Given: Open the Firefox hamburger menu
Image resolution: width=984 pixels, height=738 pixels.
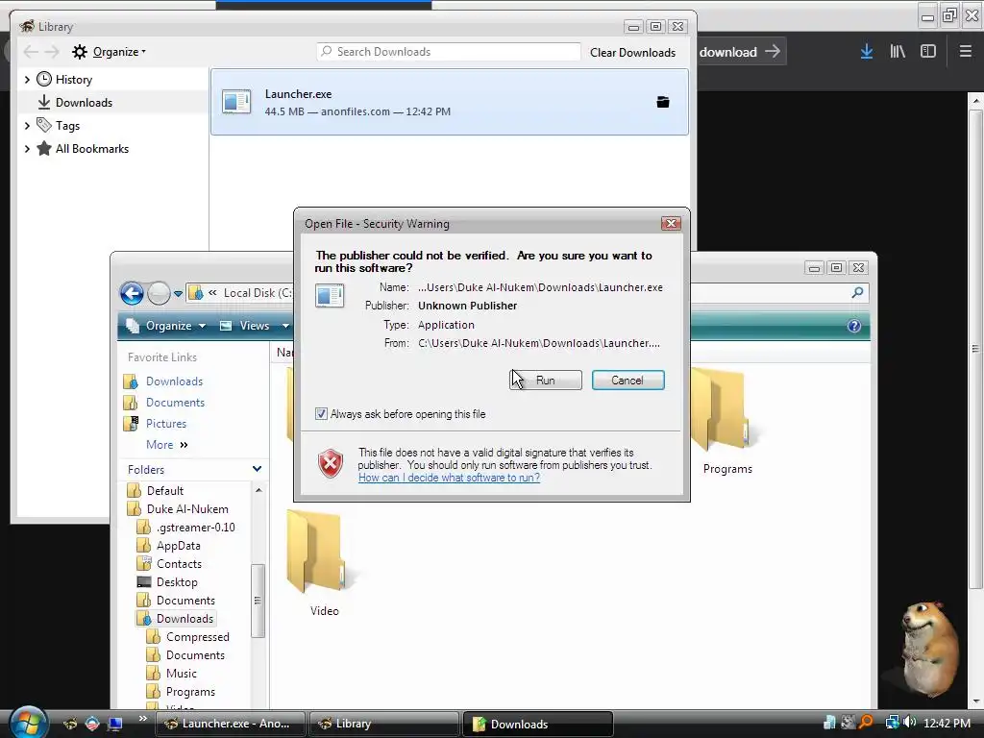Looking at the screenshot, I should coord(965,52).
